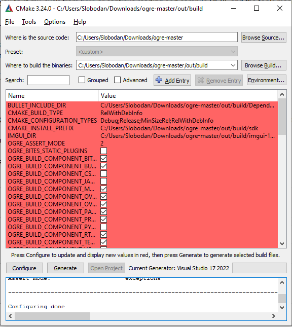Click the Generate button

coord(65,268)
